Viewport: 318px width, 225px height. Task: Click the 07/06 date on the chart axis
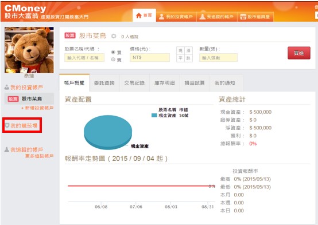tap(136, 207)
